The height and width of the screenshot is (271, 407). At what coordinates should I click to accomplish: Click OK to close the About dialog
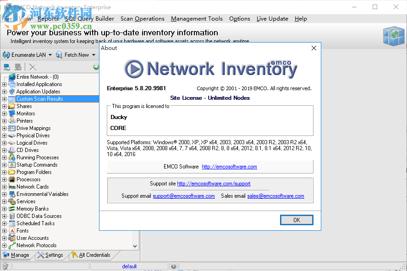point(297,220)
